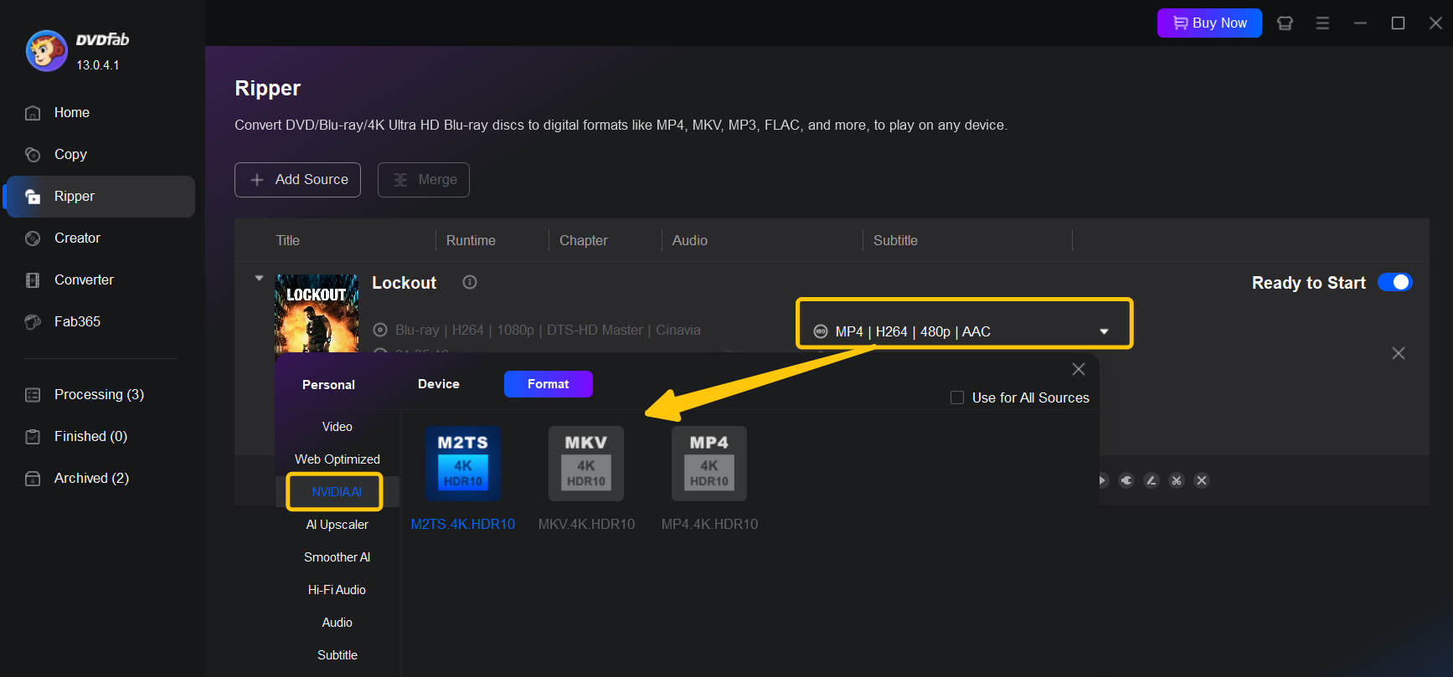Collapse the Lockout title row triangle

coord(260,278)
